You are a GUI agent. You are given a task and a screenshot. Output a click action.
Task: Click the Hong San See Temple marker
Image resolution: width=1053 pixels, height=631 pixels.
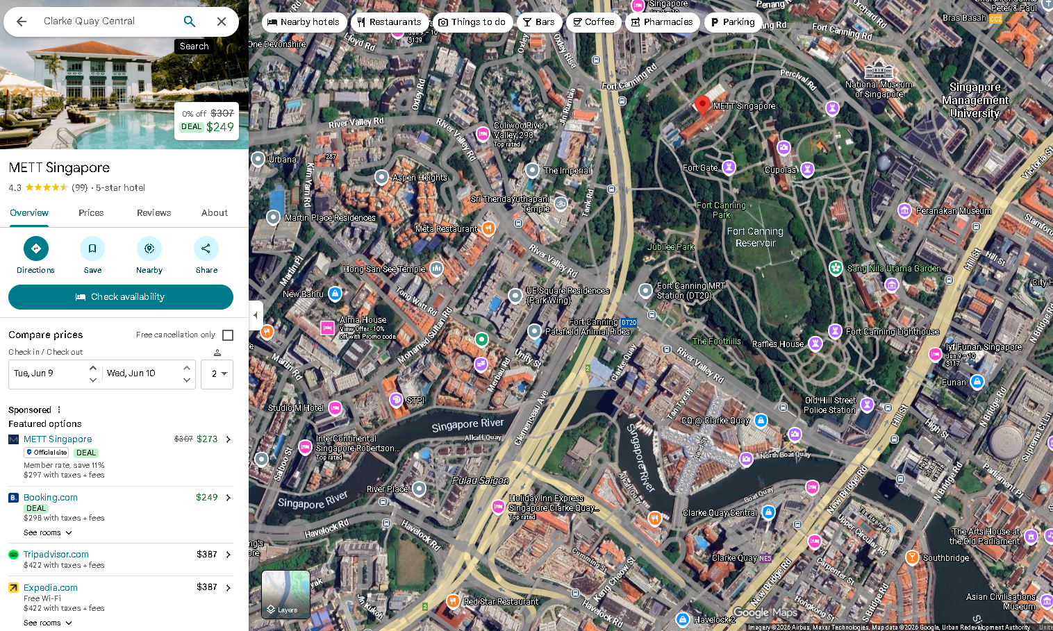pyautogui.click(x=436, y=269)
